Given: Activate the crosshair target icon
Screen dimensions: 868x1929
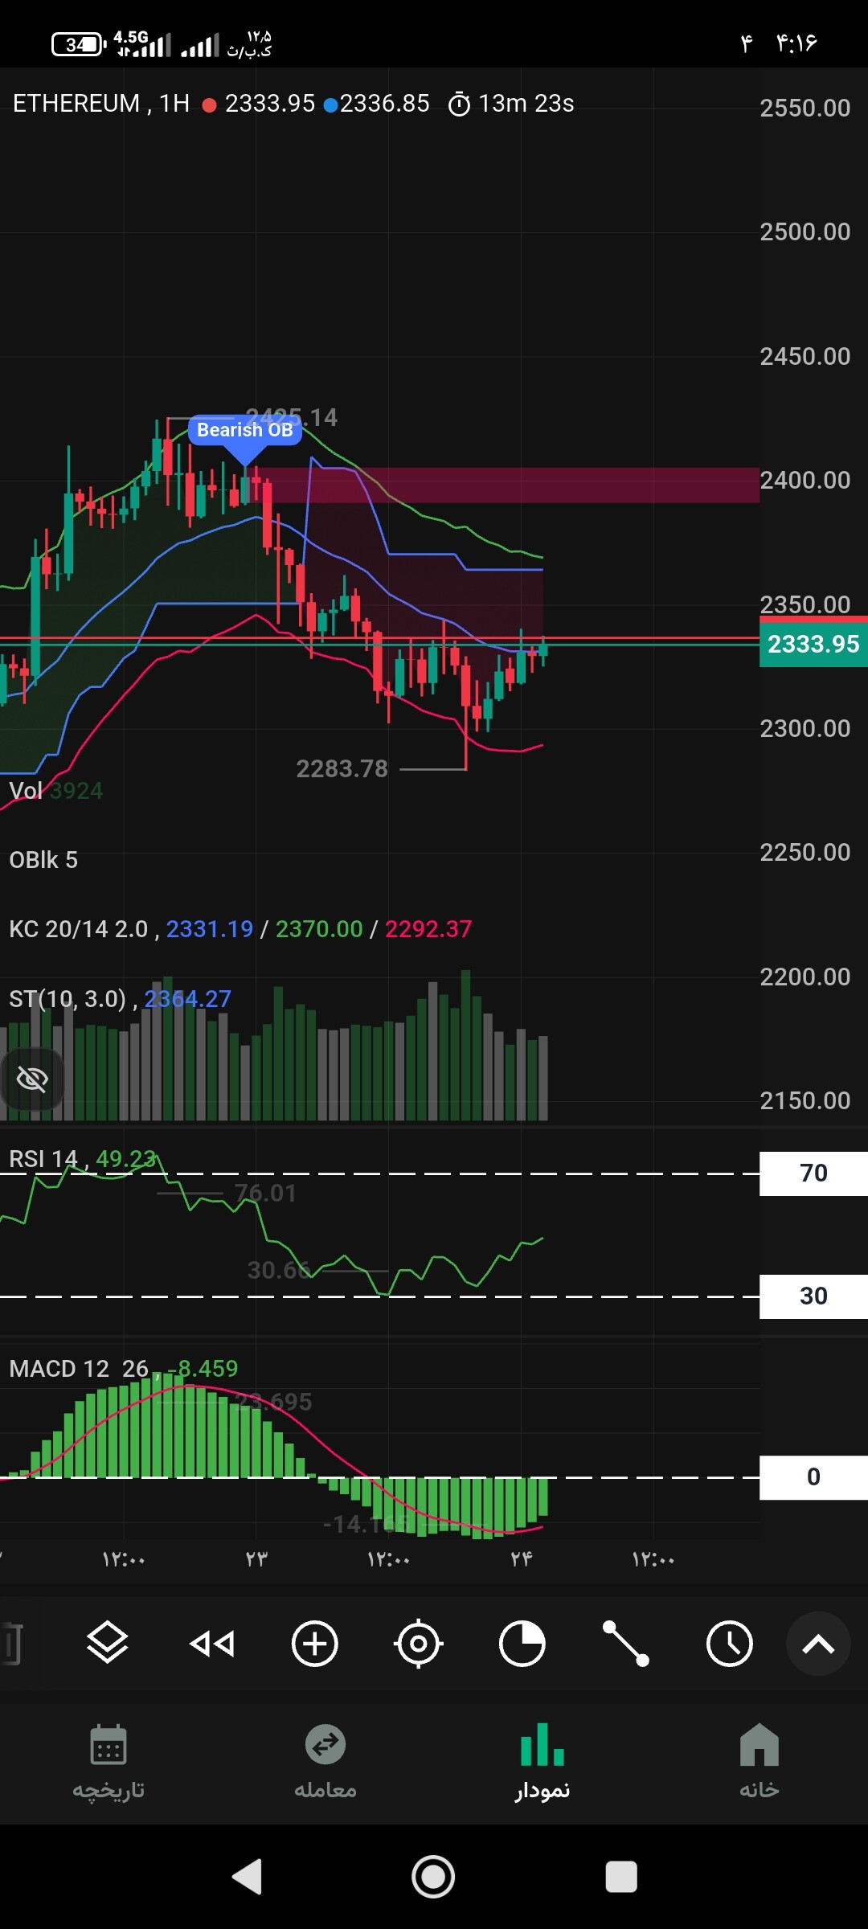Looking at the screenshot, I should [x=419, y=1644].
